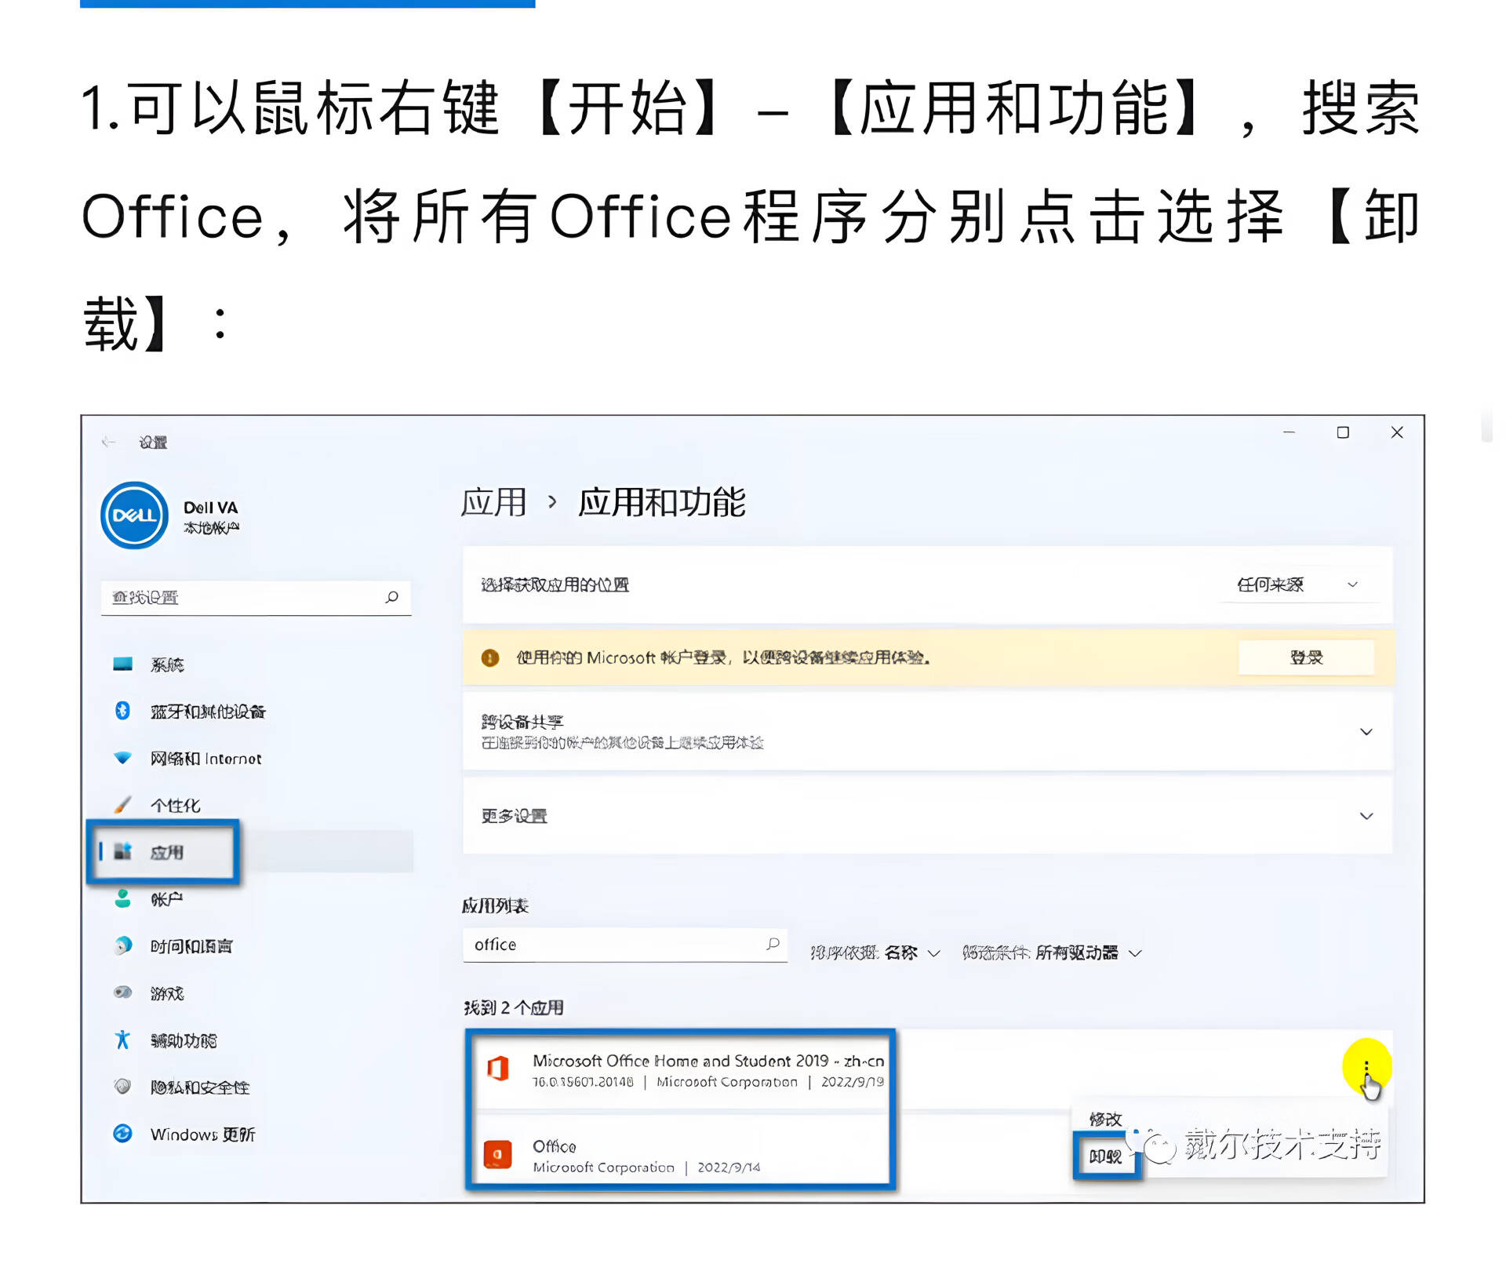Image resolution: width=1506 pixels, height=1271 pixels.
Task: Click the 时间和语言 globe clock icon
Action: point(122,945)
